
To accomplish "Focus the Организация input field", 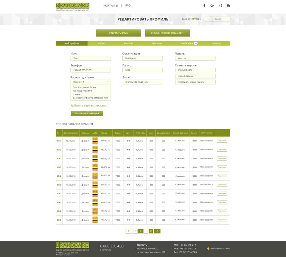I will [x=143, y=58].
